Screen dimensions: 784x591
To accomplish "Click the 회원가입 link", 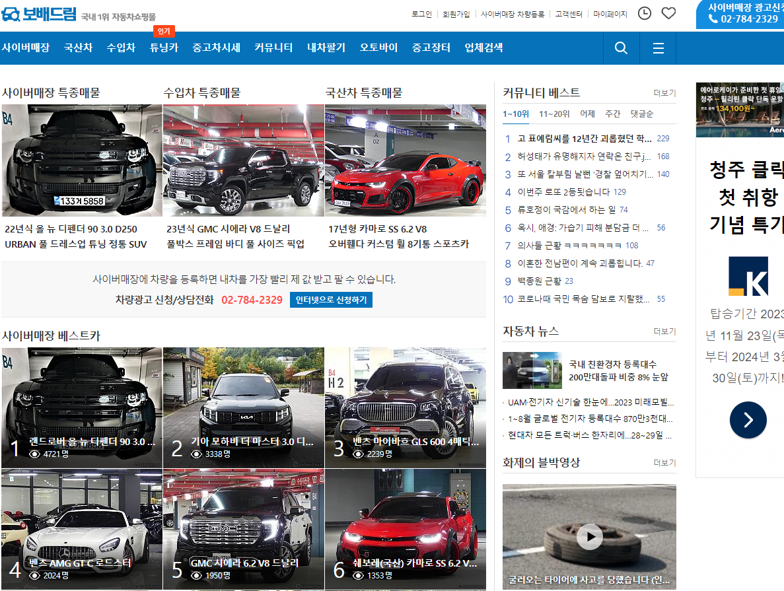I will click(456, 14).
